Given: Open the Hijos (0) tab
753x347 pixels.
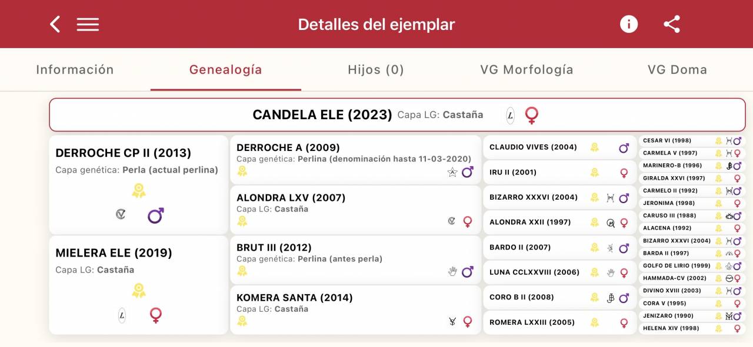Looking at the screenshot, I should tap(375, 70).
